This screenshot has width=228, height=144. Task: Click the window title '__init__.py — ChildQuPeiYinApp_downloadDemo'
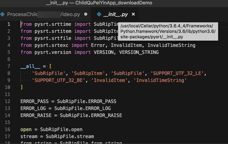[x=99, y=3]
